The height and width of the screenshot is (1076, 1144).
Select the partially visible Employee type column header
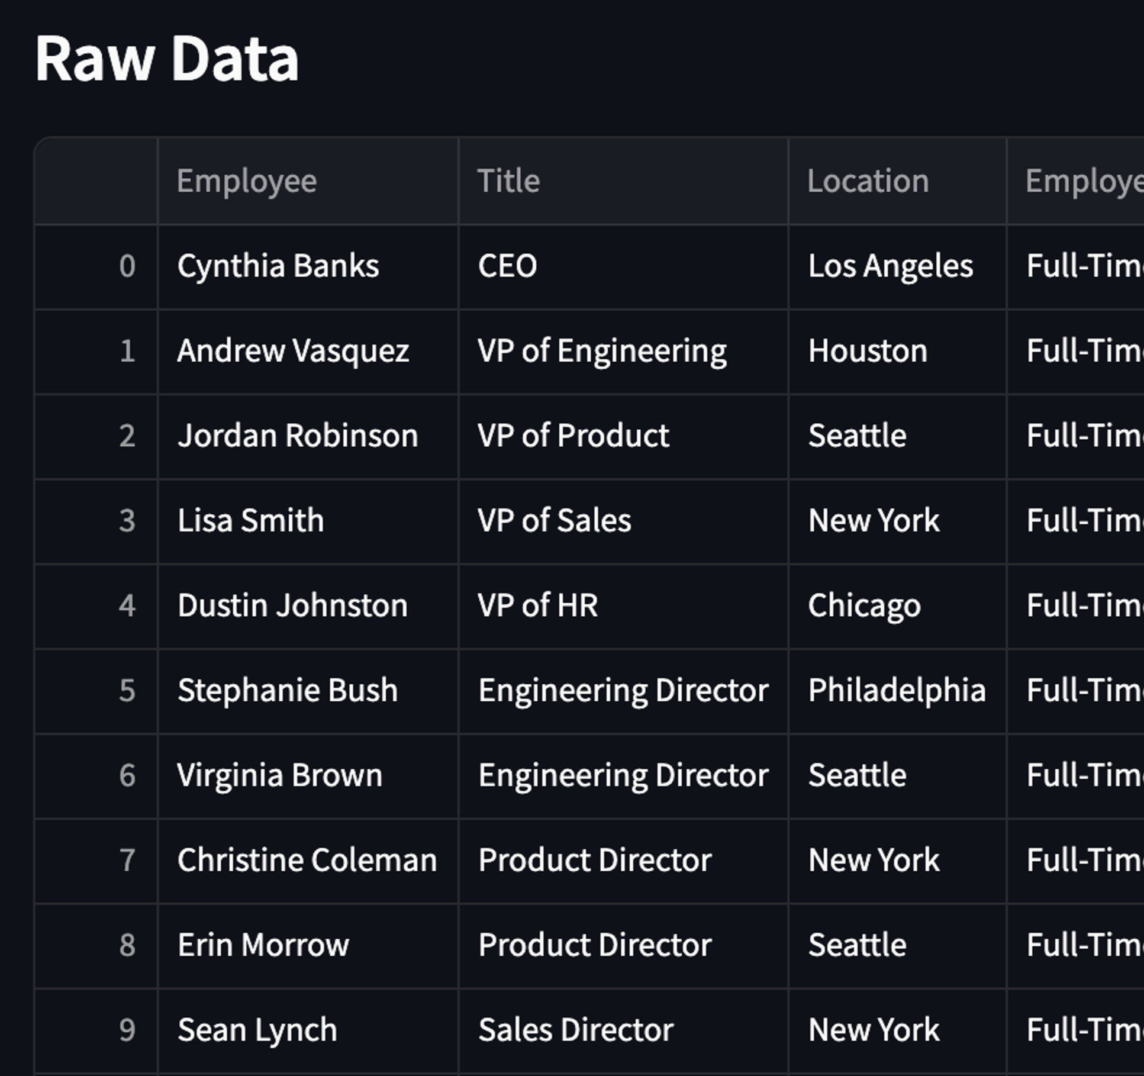click(x=1083, y=181)
